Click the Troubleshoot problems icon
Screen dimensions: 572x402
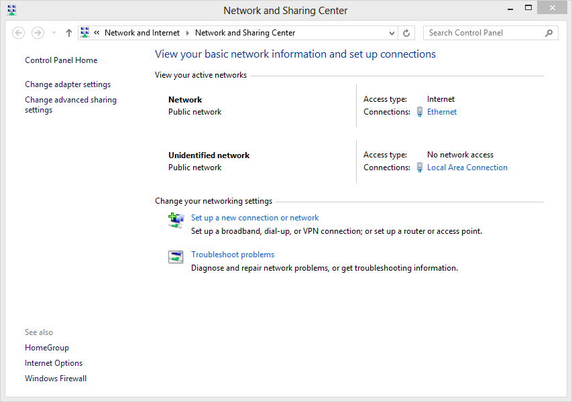[x=176, y=257]
